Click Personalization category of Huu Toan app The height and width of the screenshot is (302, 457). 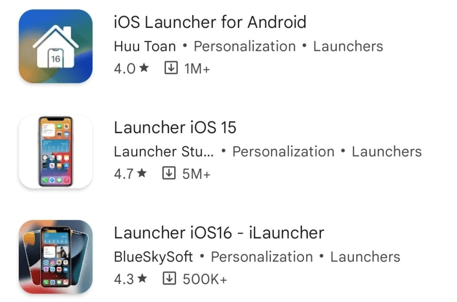(x=245, y=46)
